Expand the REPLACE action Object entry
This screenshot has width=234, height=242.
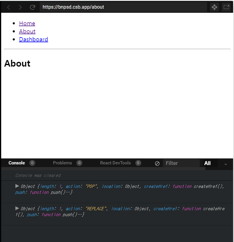(x=17, y=208)
